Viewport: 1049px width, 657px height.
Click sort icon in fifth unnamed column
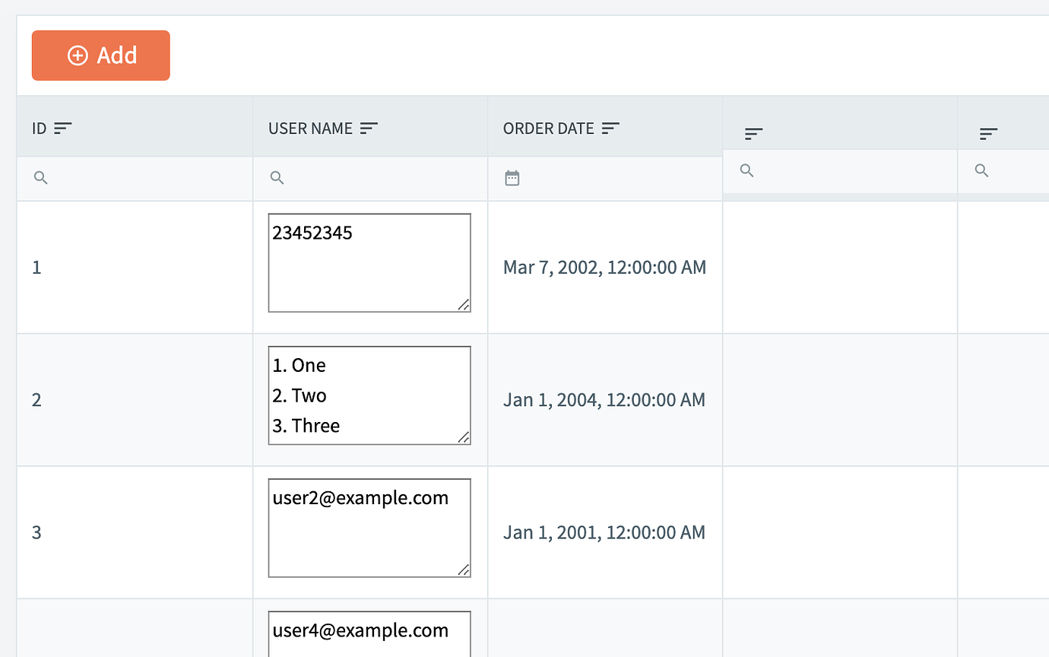tap(988, 134)
